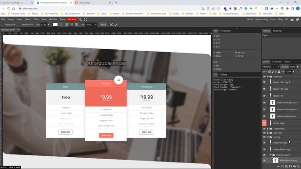Click the red Account button
The width and height of the screenshot is (301, 169).
[72, 19]
